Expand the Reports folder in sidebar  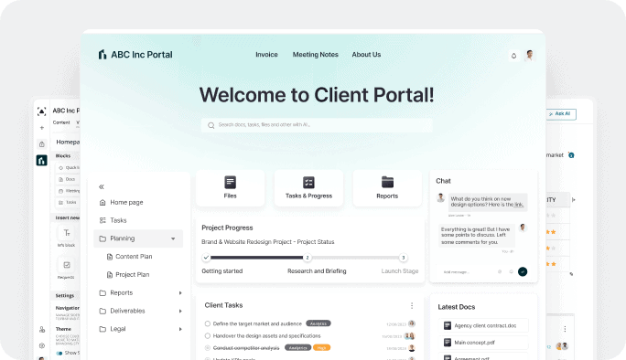(x=180, y=293)
